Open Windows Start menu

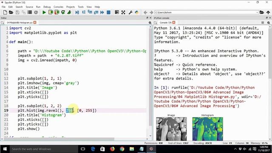point(5,149)
